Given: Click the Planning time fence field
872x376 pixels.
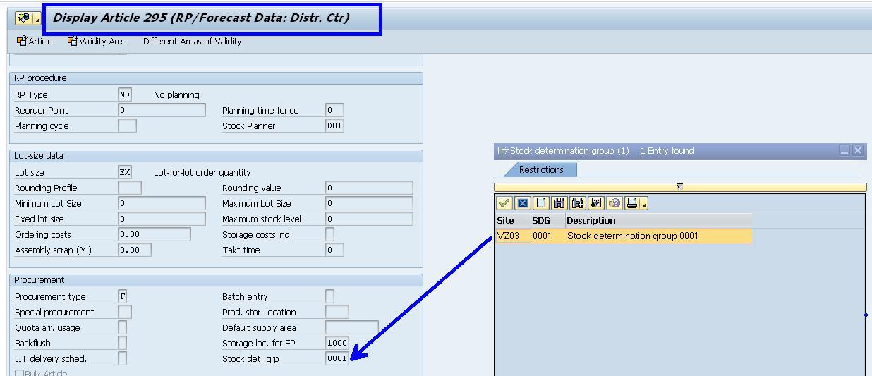Looking at the screenshot, I should [334, 110].
